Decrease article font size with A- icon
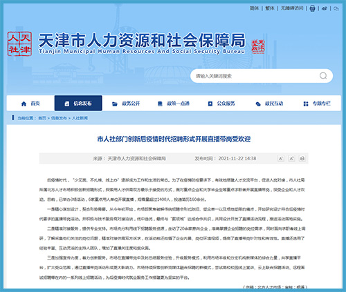 pyautogui.click(x=281, y=158)
